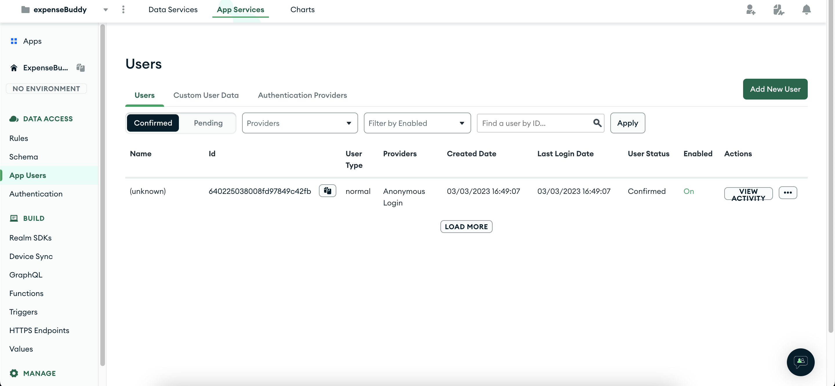Open Rules in the sidebar
The width and height of the screenshot is (835, 386).
click(19, 138)
